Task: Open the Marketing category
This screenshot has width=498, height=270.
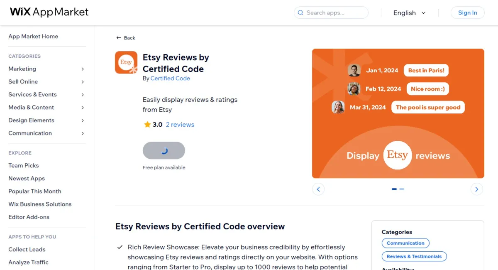Action: tap(22, 69)
